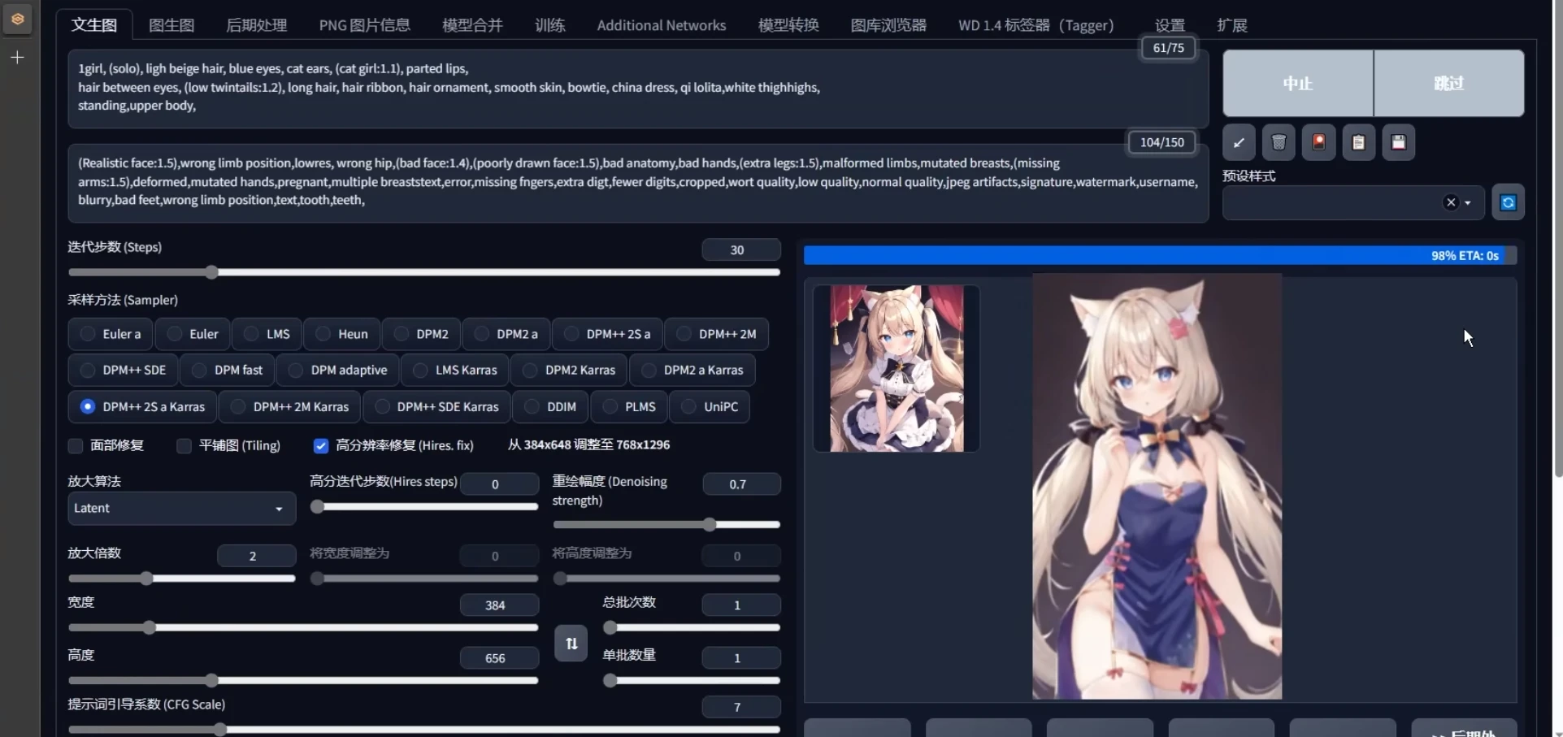1563x737 pixels.
Task: Toggle the 平铺图 (Tiling) checkbox
Action: click(x=183, y=445)
